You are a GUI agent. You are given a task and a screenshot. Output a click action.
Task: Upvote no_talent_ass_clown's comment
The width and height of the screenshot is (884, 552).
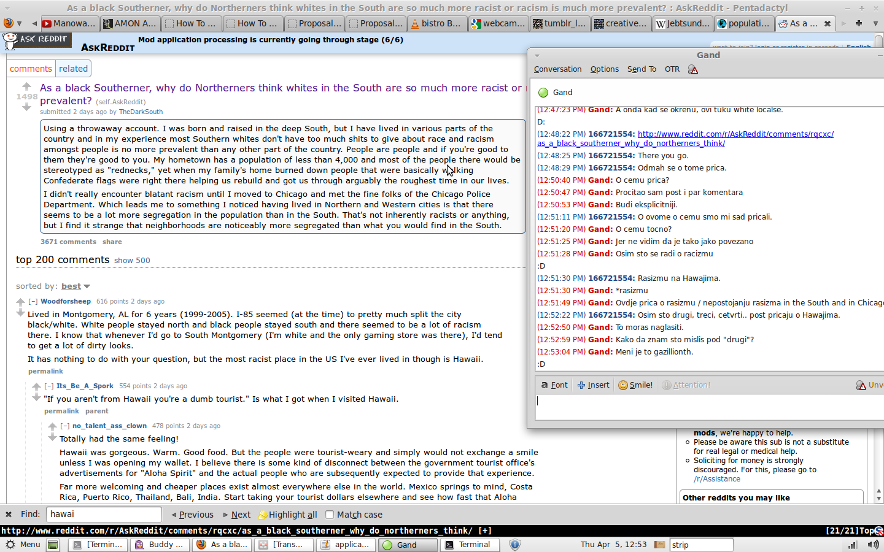click(x=52, y=426)
